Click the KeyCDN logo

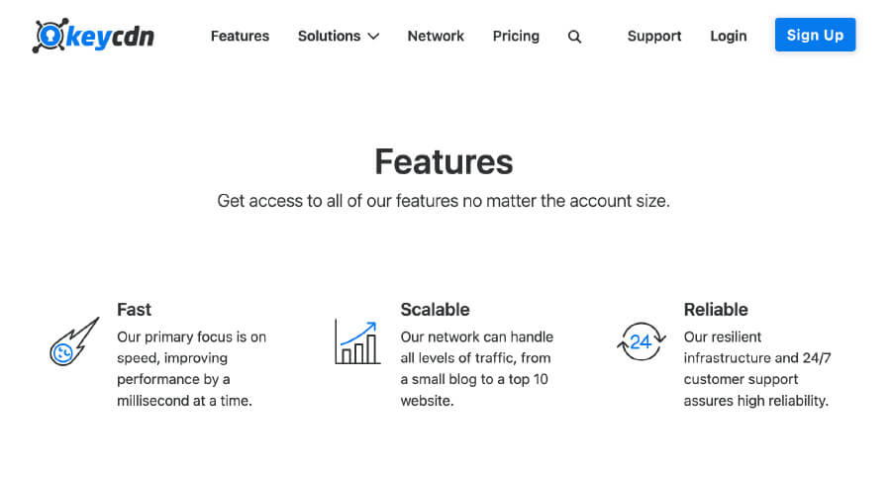point(93,36)
